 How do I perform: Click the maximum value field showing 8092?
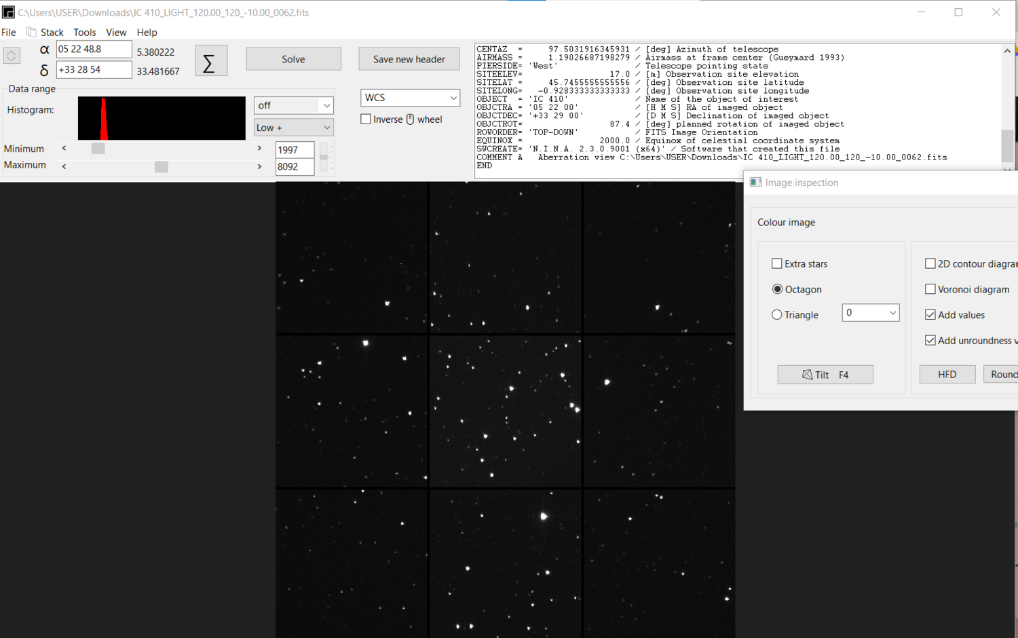click(295, 167)
